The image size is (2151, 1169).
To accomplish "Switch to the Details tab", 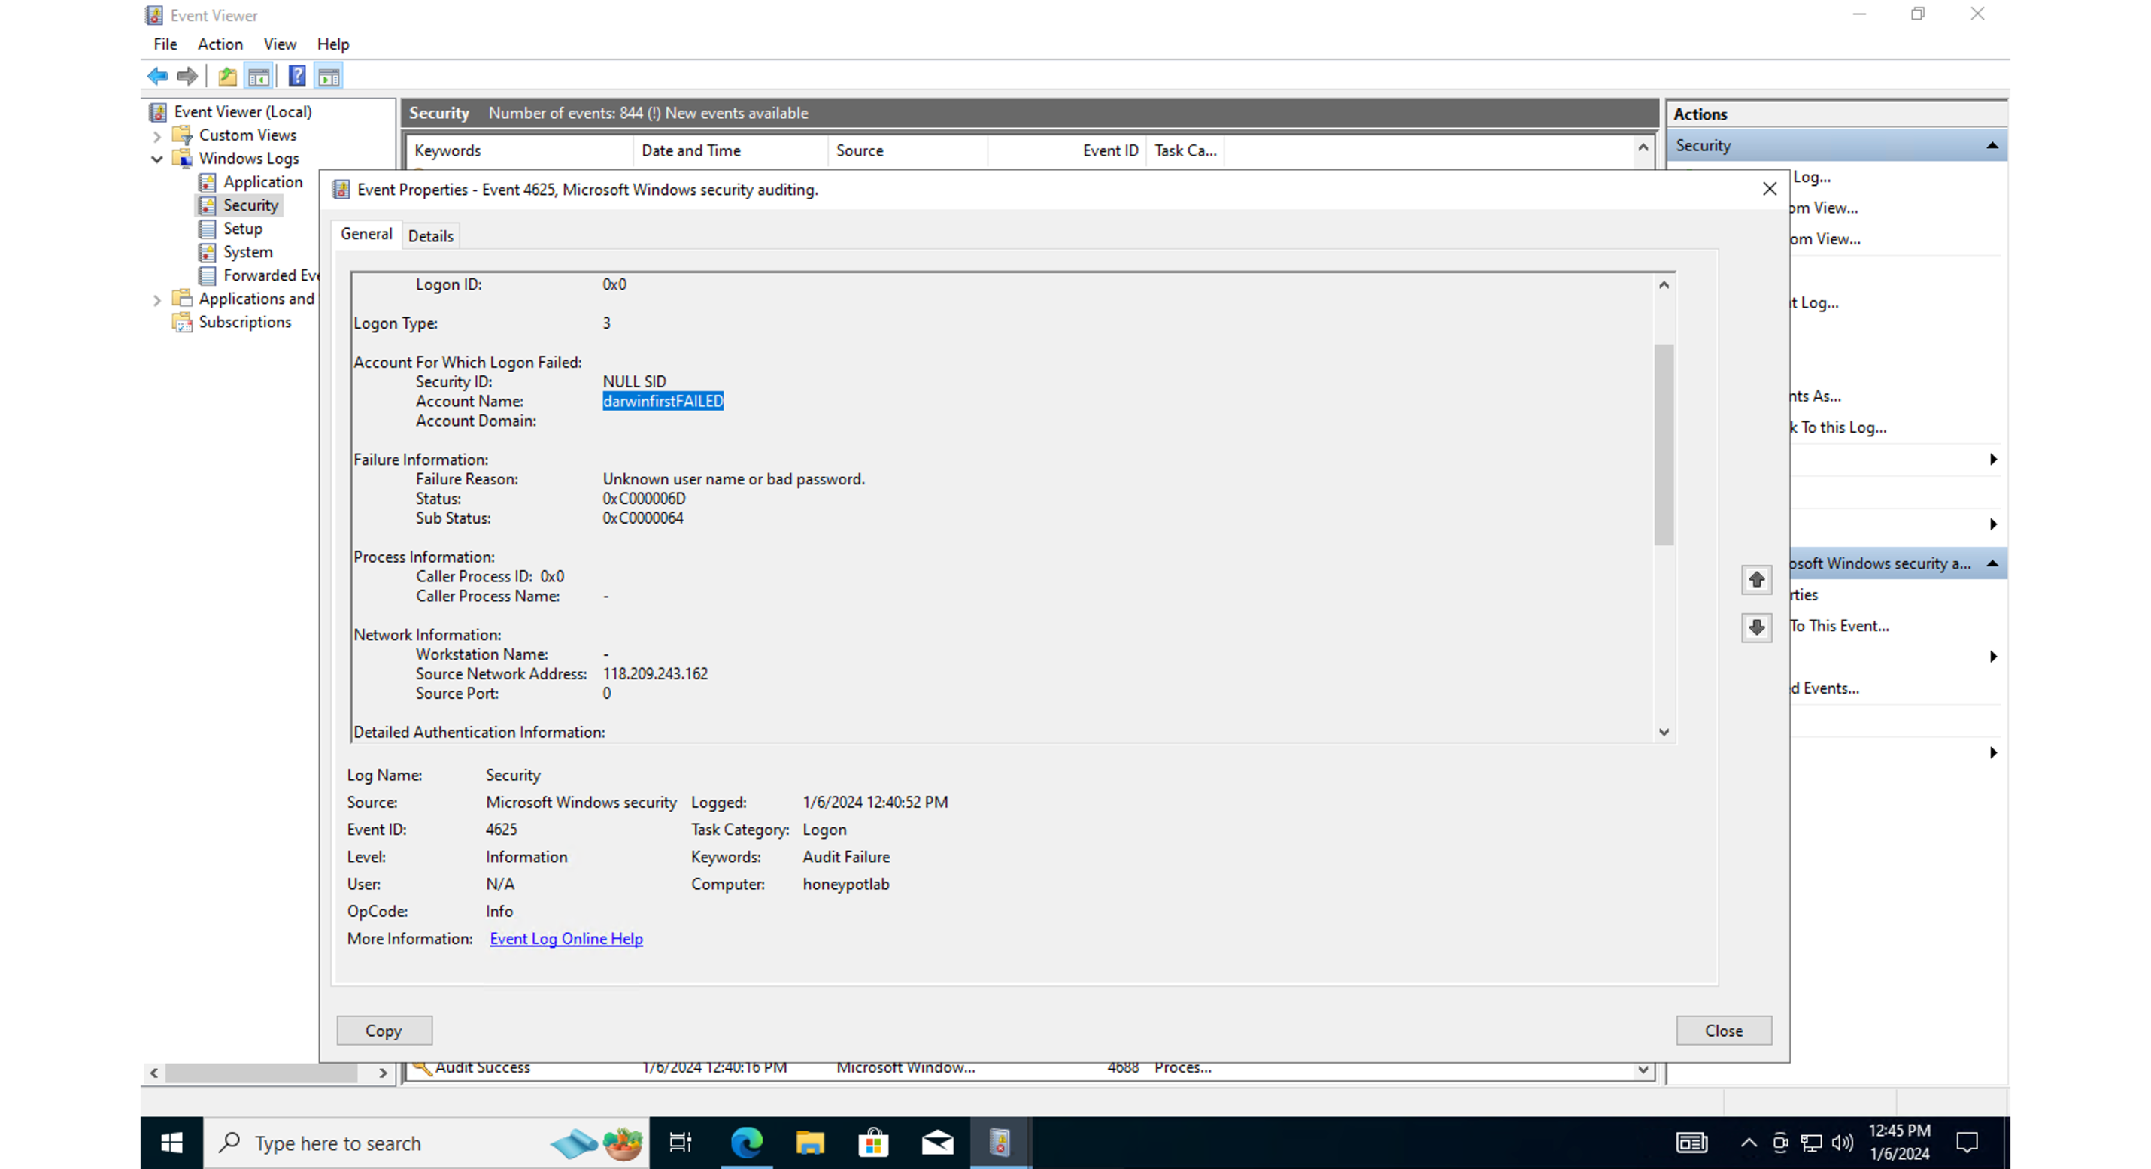I will tap(430, 236).
